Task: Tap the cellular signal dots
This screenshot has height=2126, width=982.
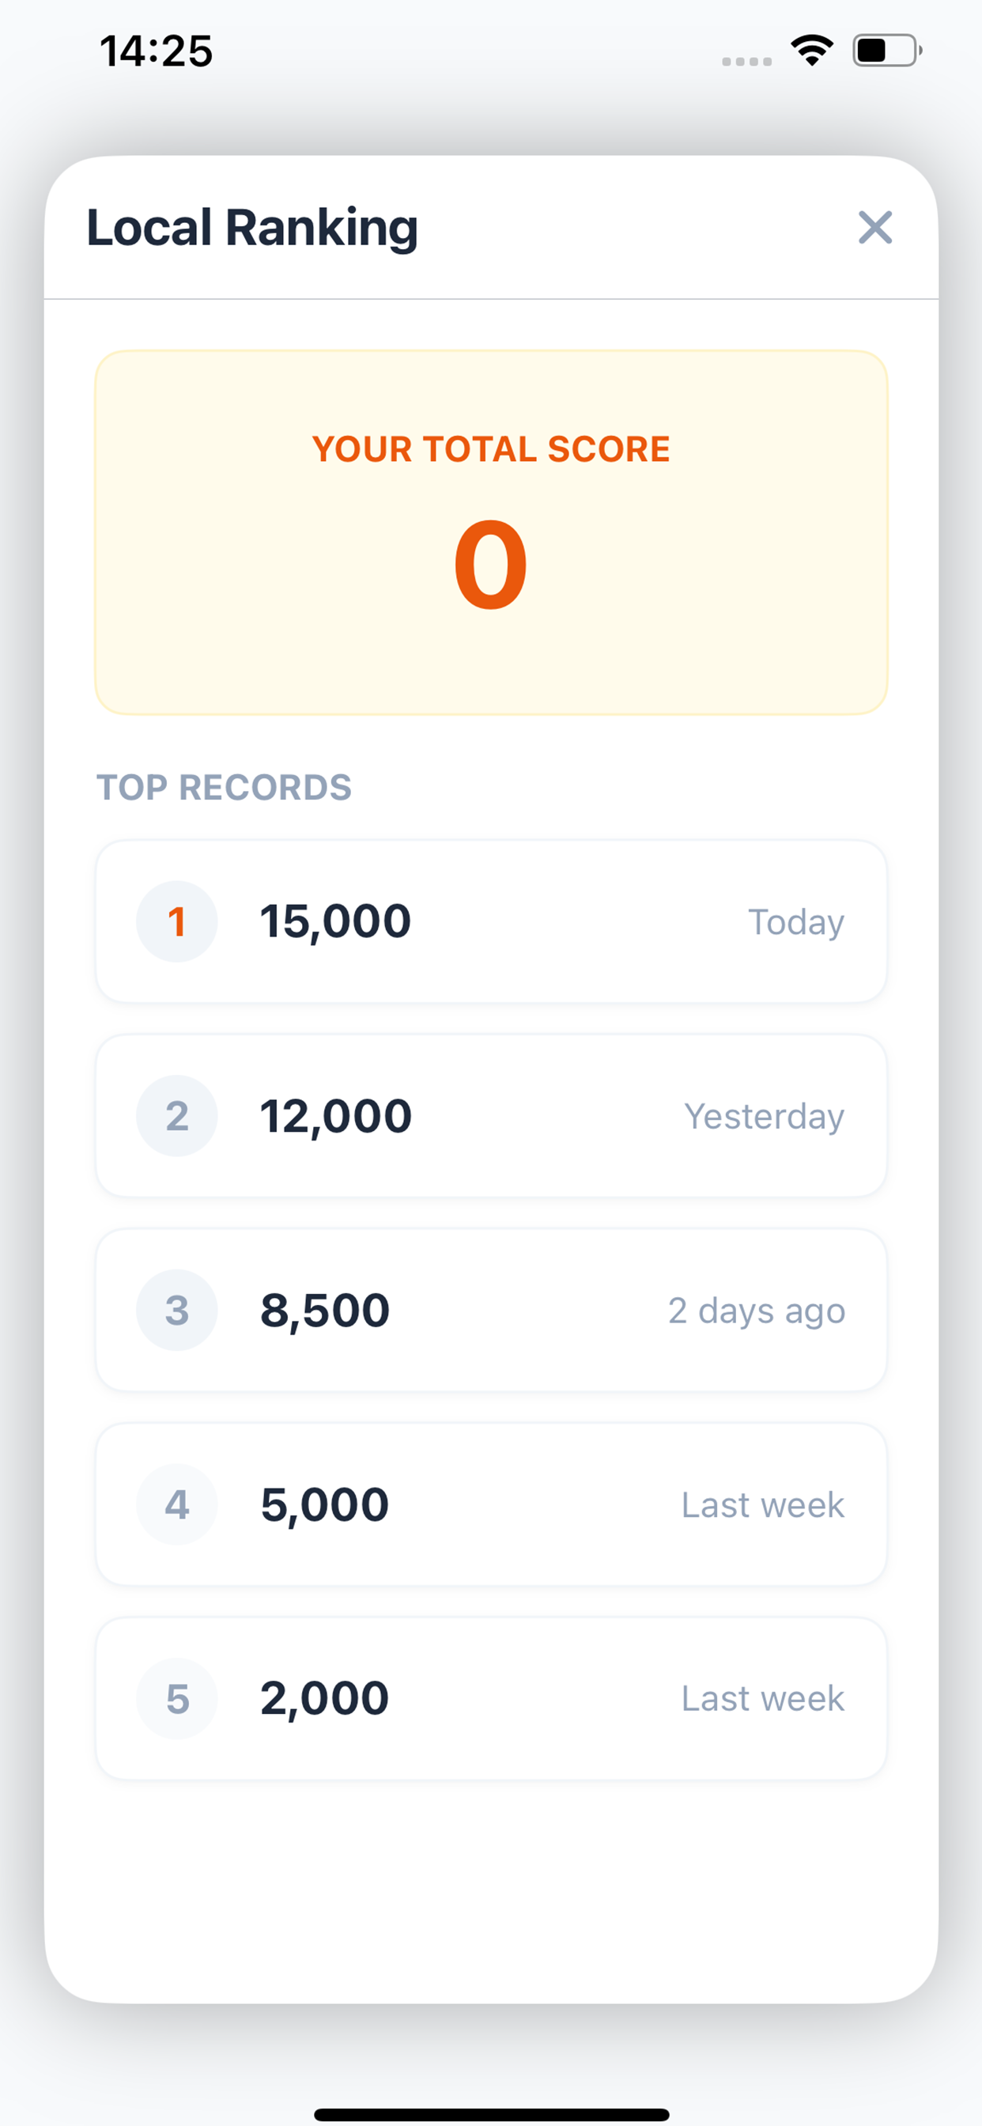Action: click(747, 61)
